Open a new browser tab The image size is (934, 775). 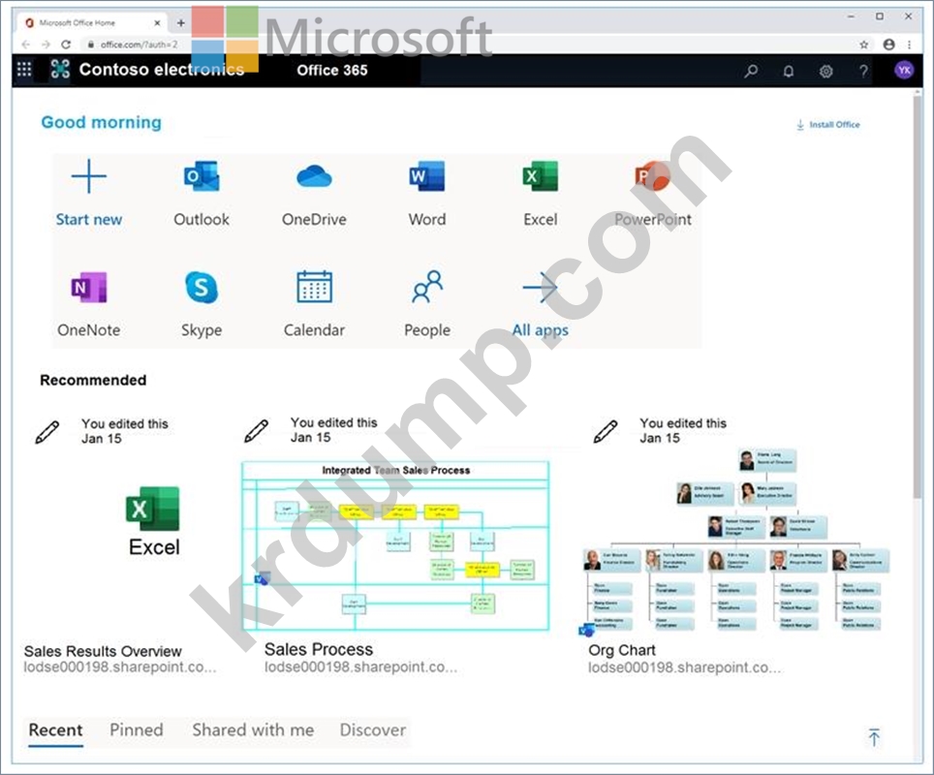point(181,22)
